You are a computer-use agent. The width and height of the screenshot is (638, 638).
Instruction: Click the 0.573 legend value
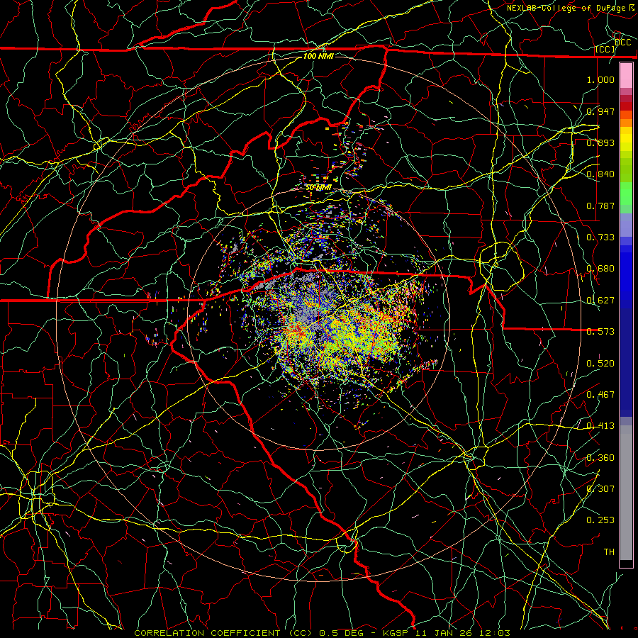(600, 332)
